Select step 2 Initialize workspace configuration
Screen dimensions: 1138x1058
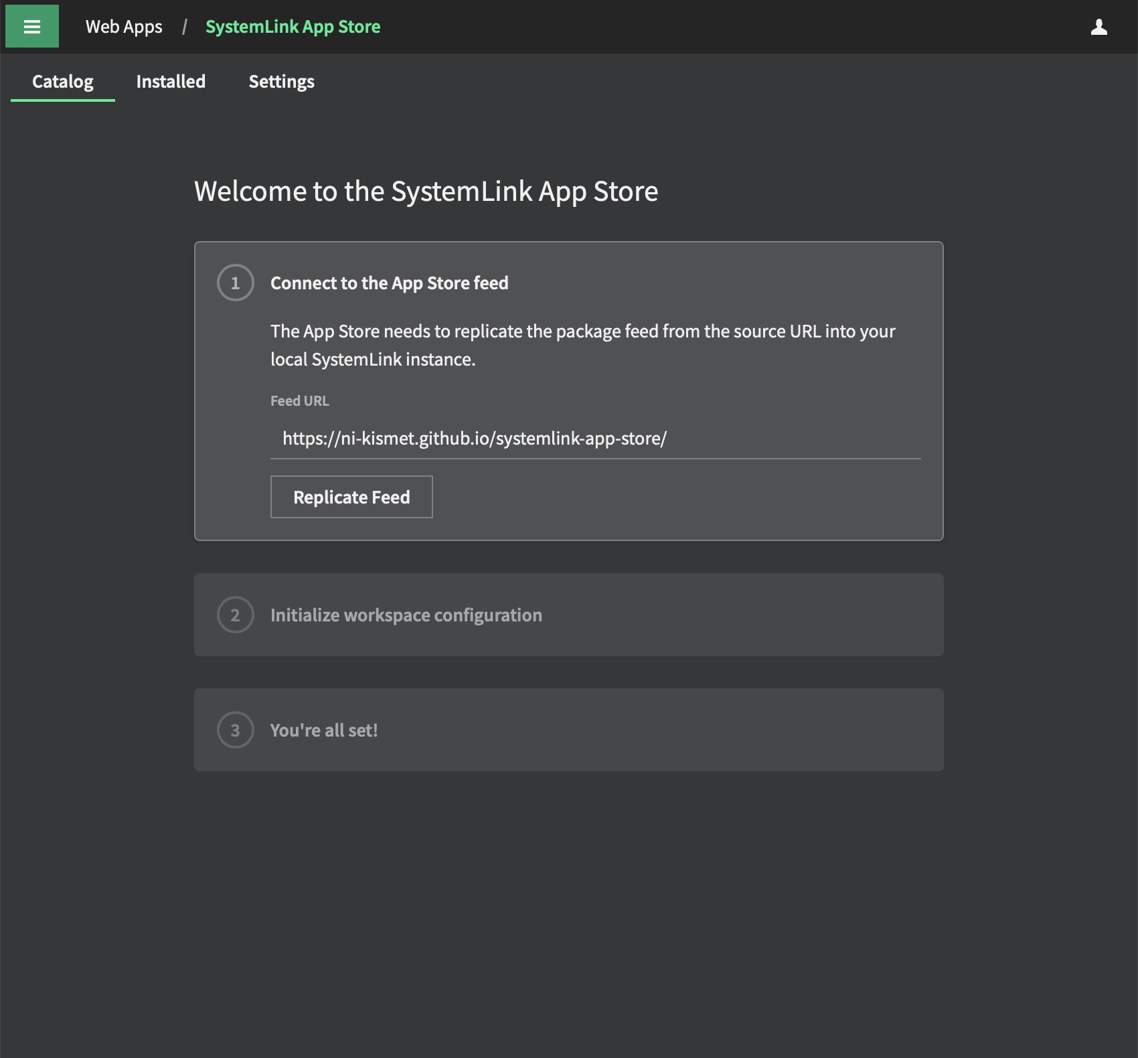point(569,615)
